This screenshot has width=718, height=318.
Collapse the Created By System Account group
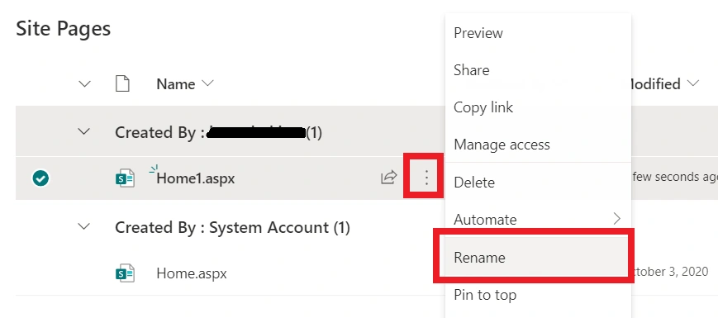pos(84,226)
